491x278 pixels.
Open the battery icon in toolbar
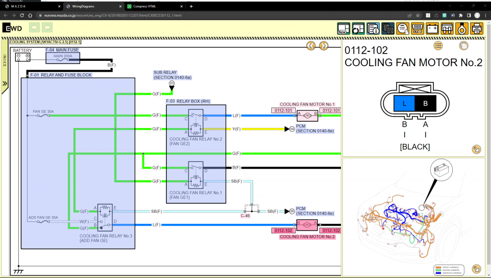432,28
